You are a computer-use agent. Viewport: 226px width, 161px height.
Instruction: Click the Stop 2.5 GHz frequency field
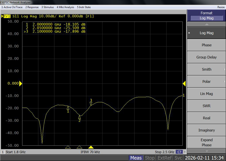[164, 152]
